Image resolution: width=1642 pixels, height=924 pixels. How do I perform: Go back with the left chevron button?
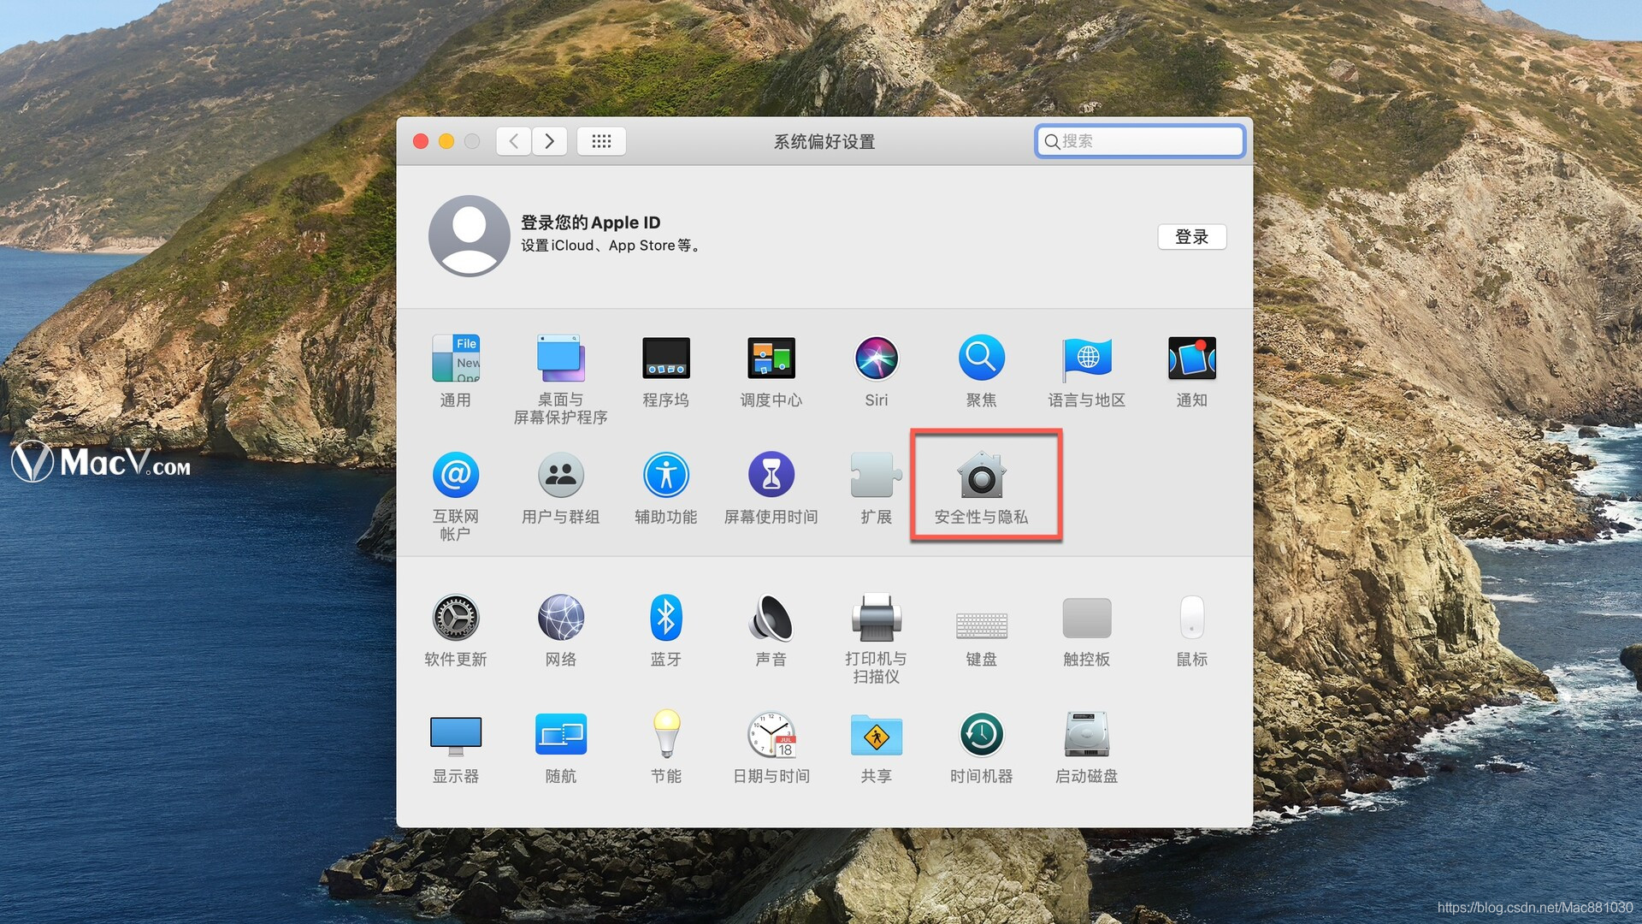click(513, 141)
